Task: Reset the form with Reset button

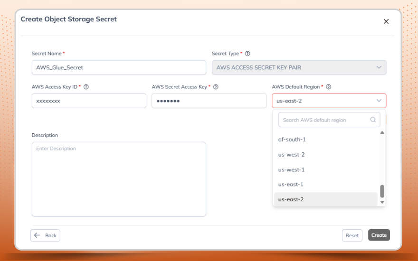Action: tap(352, 235)
